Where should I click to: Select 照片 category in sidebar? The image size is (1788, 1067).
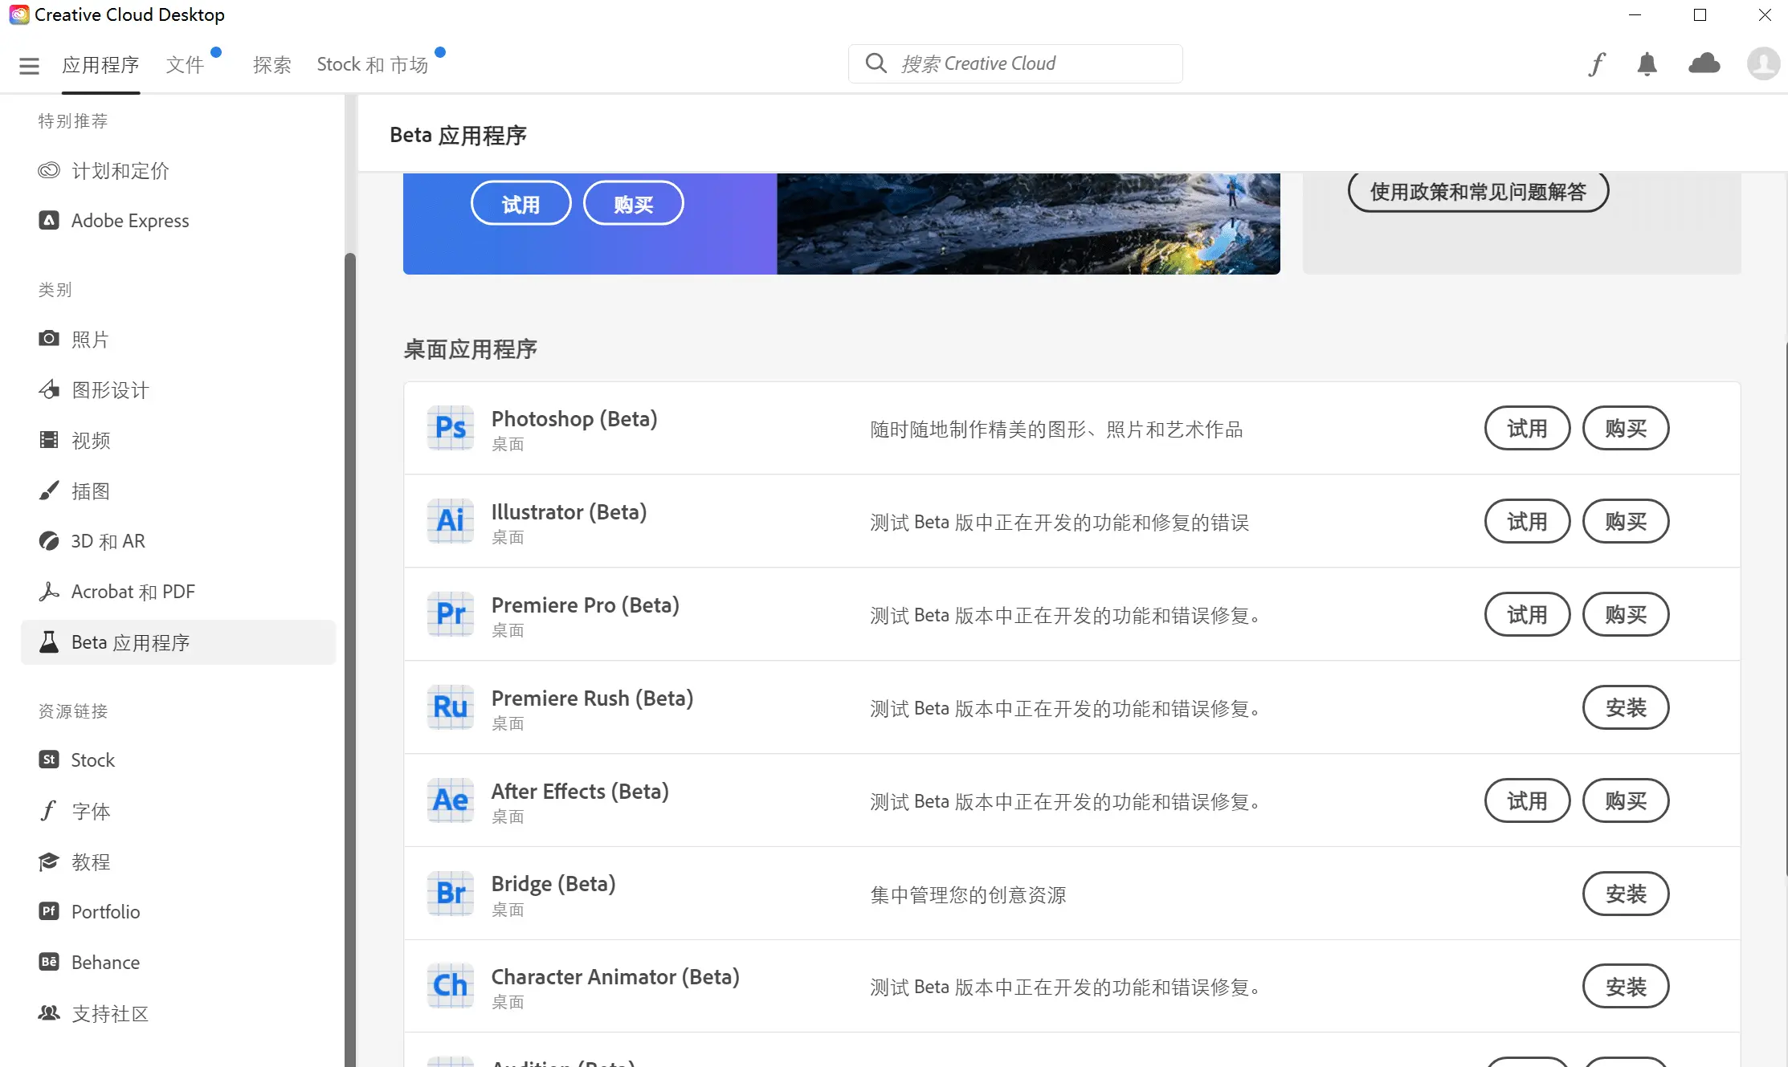92,338
